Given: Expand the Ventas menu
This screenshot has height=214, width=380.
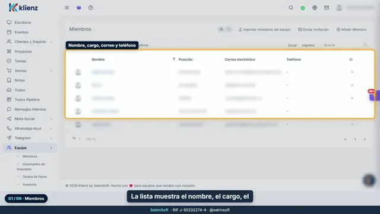Looking at the screenshot, I should click(x=30, y=71).
